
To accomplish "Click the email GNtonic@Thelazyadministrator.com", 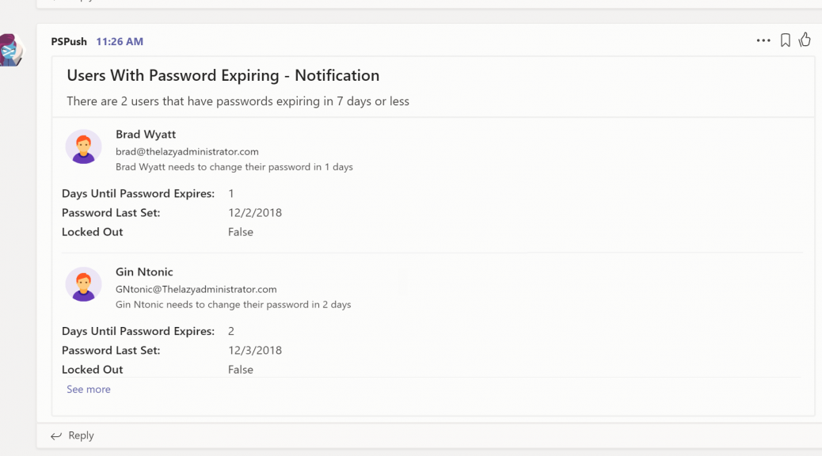I will (x=196, y=289).
